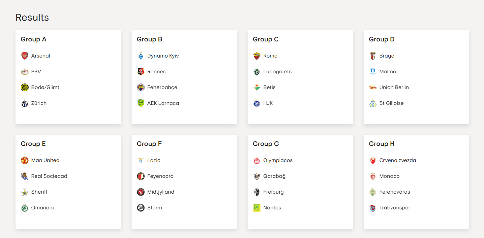The width and height of the screenshot is (484, 238).
Task: Click the Group F heading
Action: point(149,144)
